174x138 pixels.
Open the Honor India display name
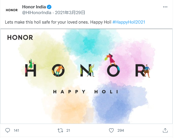[x=34, y=7]
